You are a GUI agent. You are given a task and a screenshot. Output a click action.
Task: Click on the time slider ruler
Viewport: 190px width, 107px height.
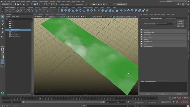(80, 98)
